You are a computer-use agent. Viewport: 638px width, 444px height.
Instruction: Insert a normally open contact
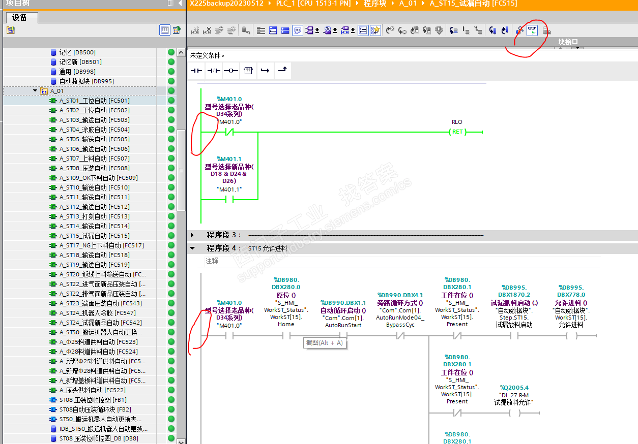pos(196,71)
